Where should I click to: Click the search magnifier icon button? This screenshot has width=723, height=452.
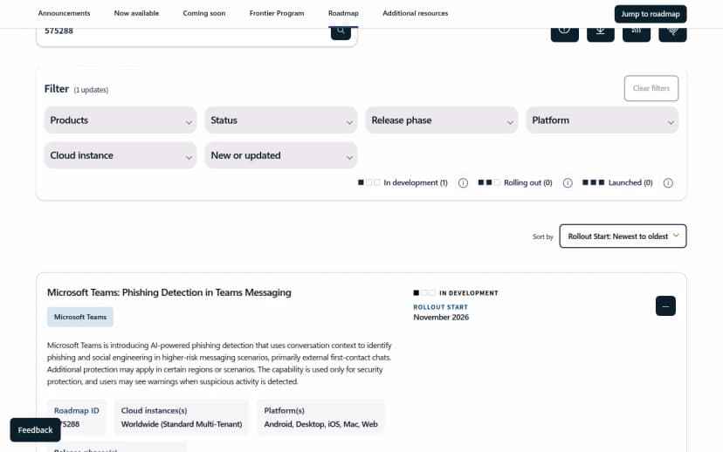(x=341, y=33)
